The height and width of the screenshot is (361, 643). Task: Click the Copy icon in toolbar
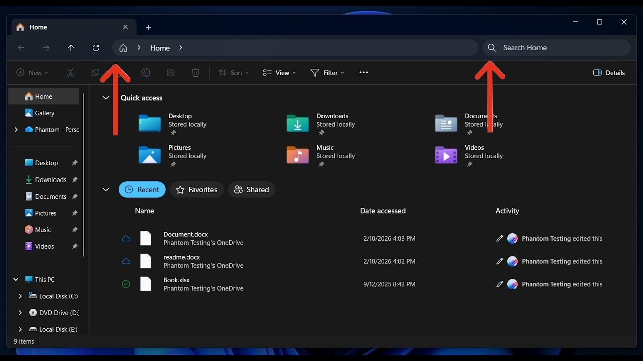(x=95, y=73)
